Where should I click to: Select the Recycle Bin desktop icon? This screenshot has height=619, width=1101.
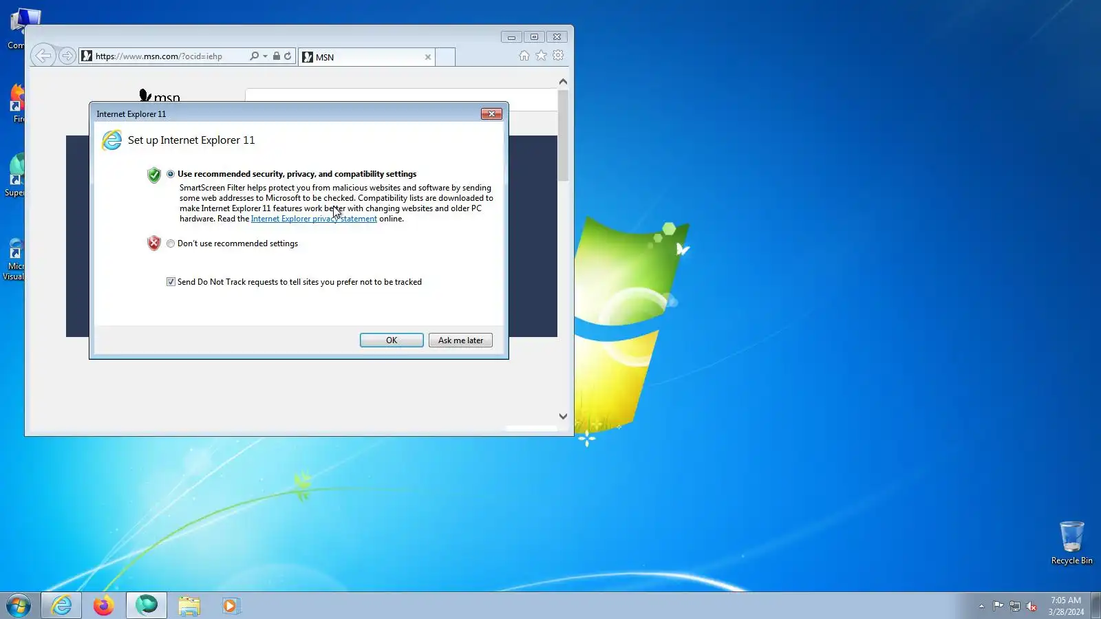tap(1071, 543)
